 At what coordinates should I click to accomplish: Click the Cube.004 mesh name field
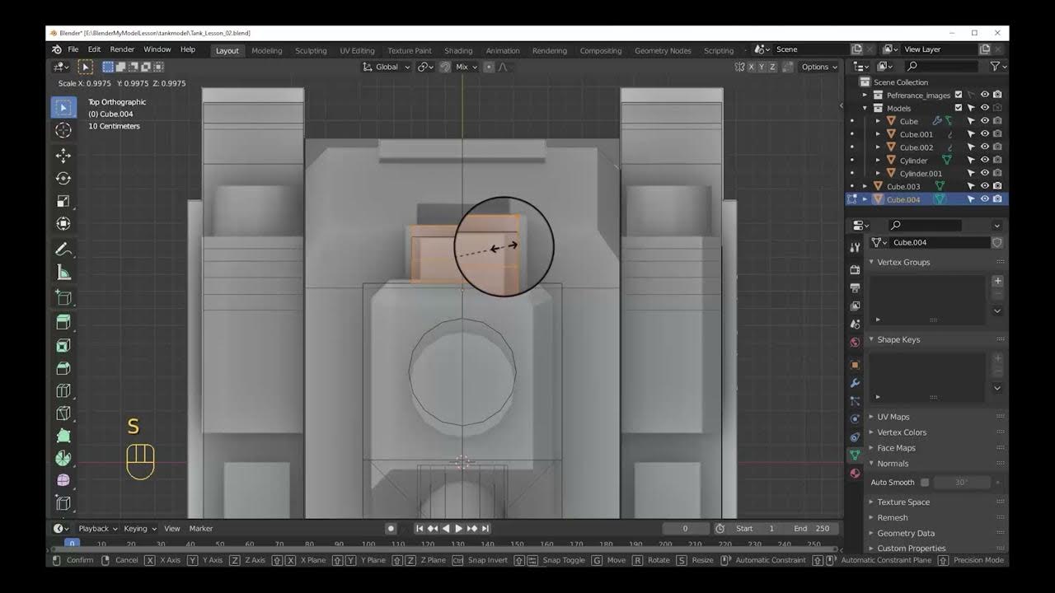tap(940, 243)
